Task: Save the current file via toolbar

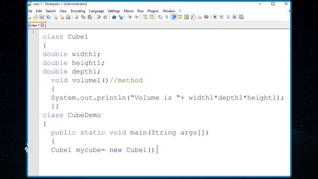Action: [x=42, y=17]
